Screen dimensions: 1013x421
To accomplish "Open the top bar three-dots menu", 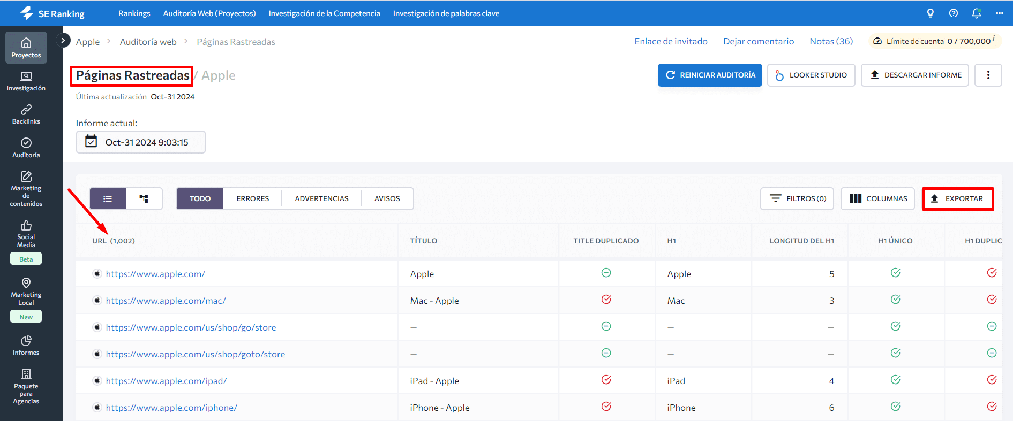I will (x=1000, y=13).
